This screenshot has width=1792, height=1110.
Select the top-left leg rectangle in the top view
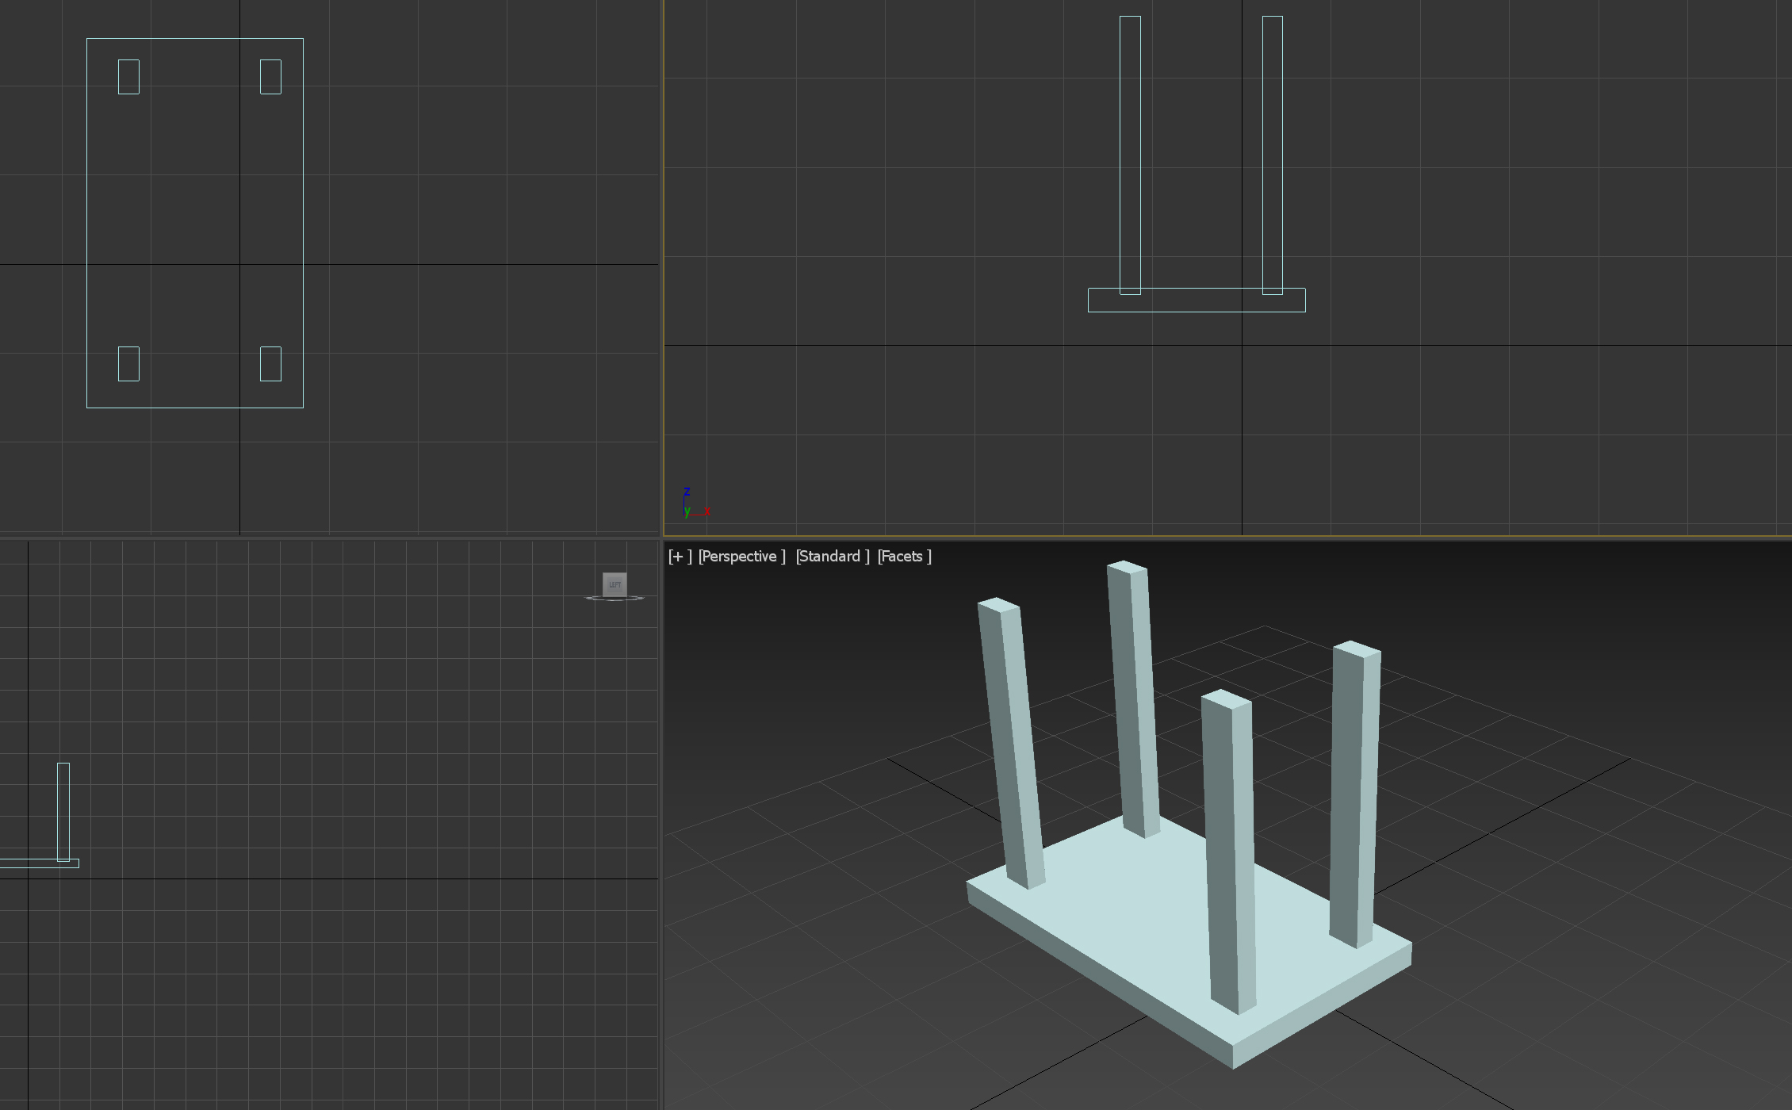coord(128,77)
